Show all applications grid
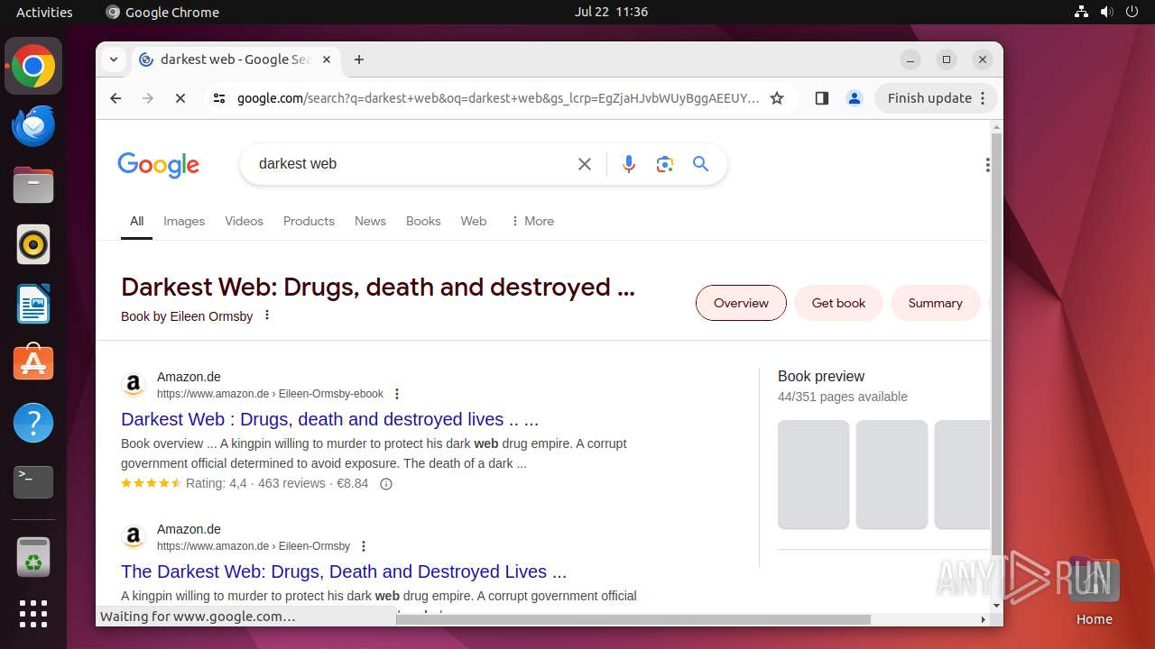Image resolution: width=1155 pixels, height=649 pixels. pos(33,614)
